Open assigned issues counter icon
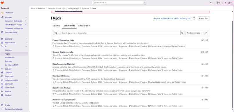This screenshot has width=234, height=112. pos(218,3)
